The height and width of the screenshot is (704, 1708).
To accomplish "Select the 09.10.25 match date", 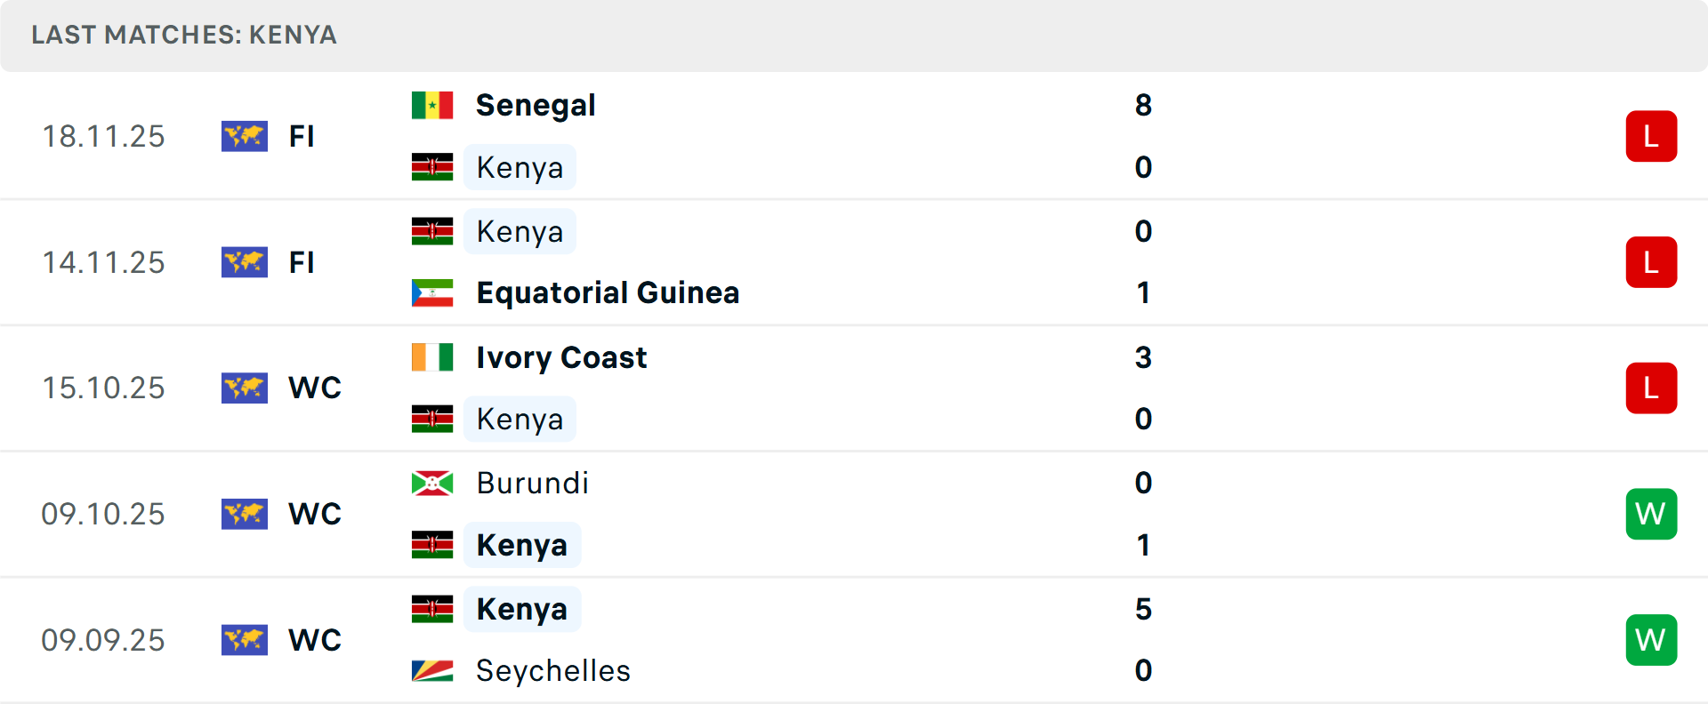I will (103, 514).
